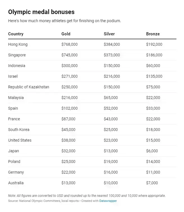Click Australia's bronze value $7,000
The image size is (184, 212).
(x=152, y=183)
